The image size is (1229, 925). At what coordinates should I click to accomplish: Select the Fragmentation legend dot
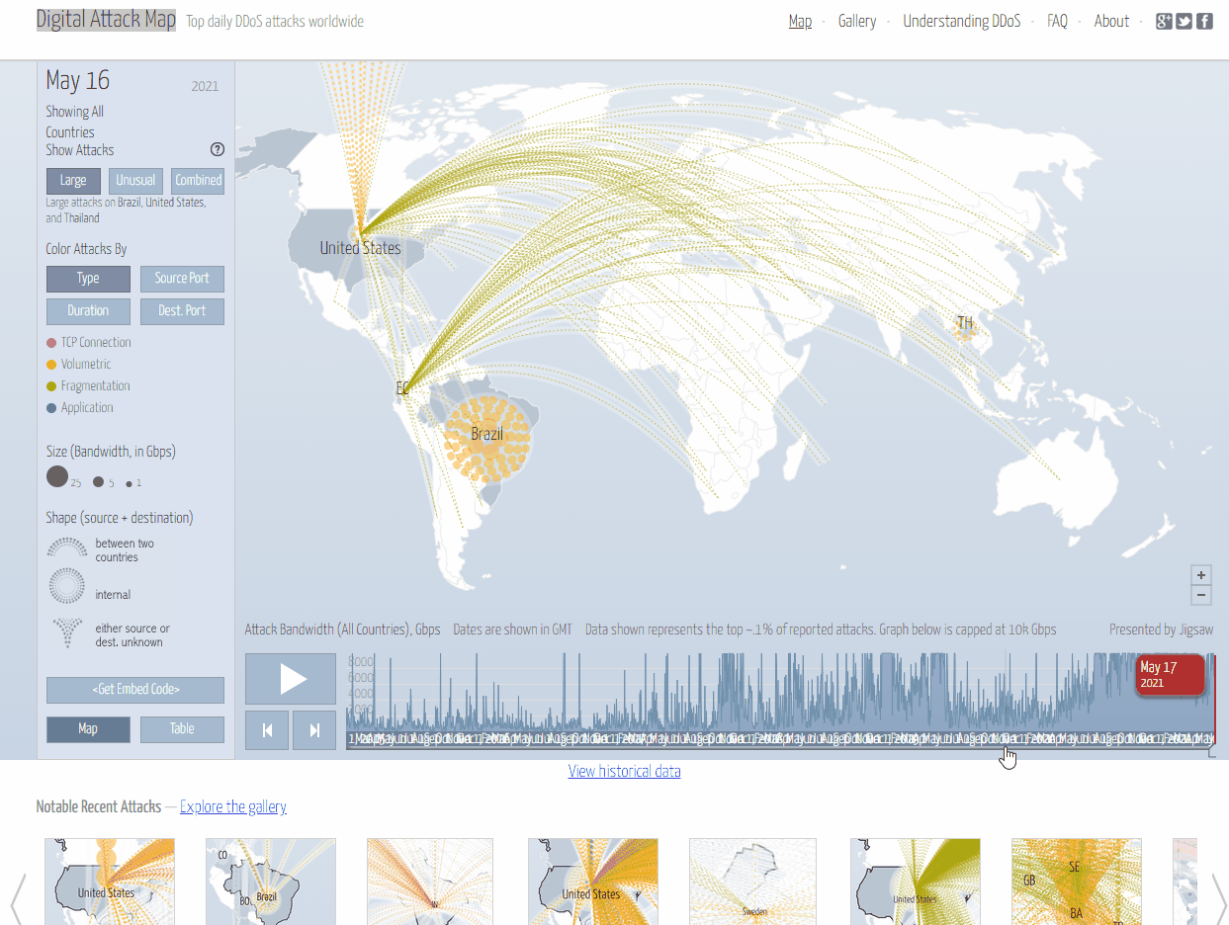(x=51, y=386)
